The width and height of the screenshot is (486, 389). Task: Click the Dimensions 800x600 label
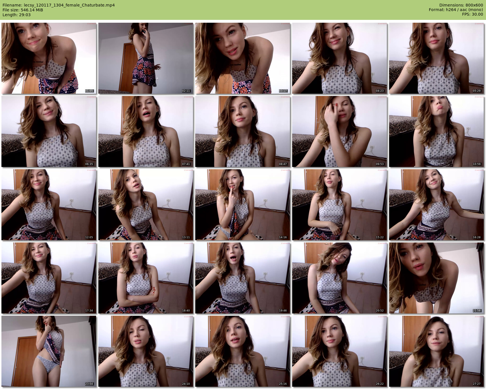click(461, 5)
